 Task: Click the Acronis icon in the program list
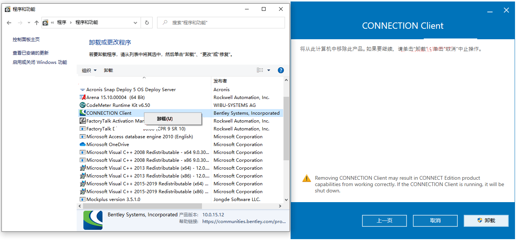coord(82,89)
